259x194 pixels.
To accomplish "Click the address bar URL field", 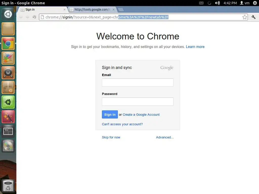I will (143, 17).
